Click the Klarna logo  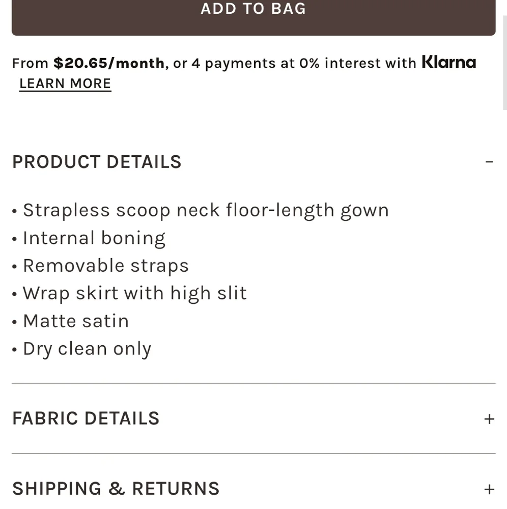449,62
